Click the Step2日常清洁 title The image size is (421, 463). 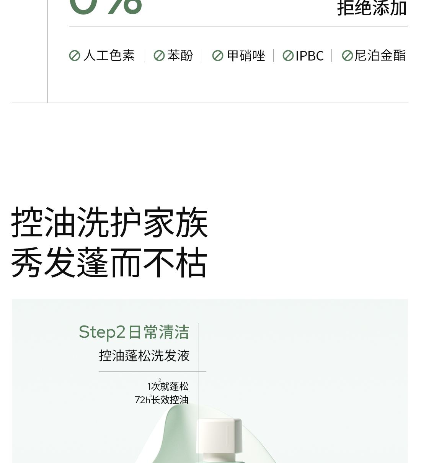pos(134,332)
